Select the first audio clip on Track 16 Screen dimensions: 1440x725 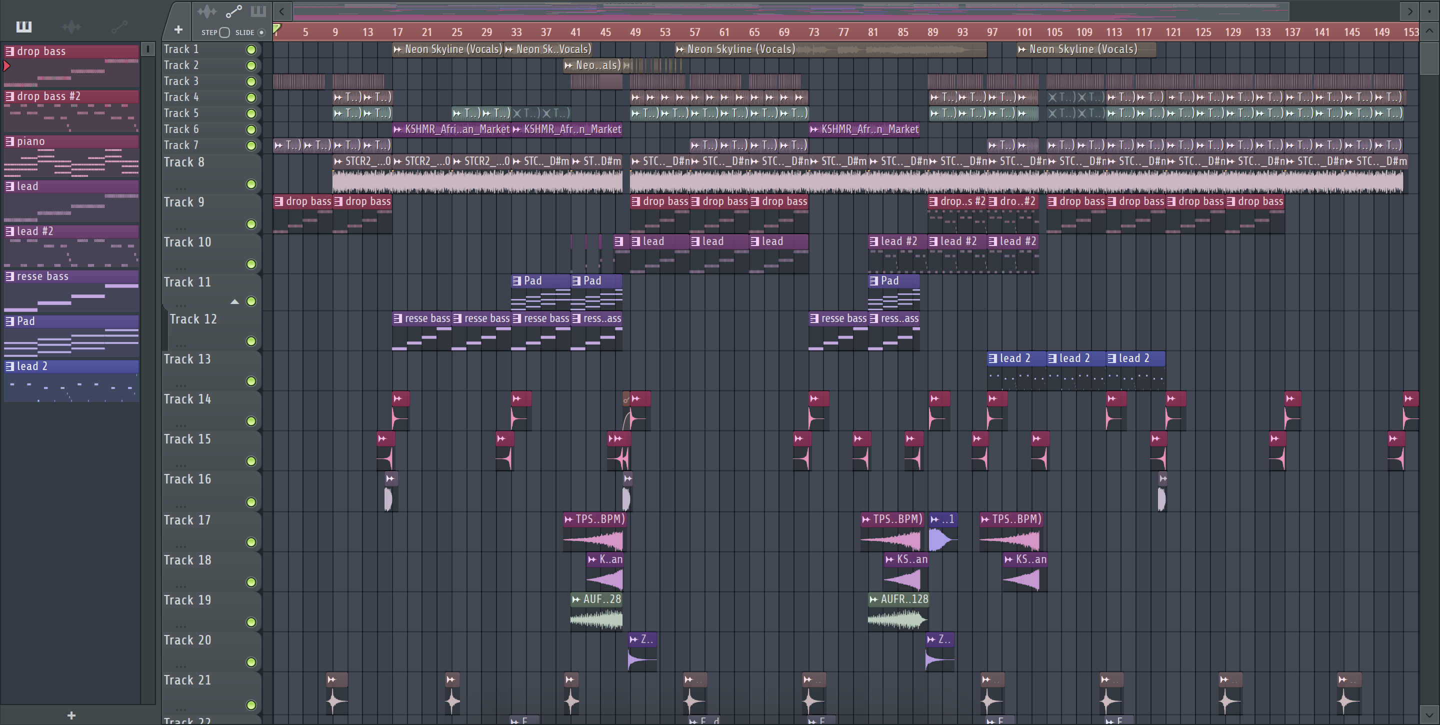tap(390, 492)
